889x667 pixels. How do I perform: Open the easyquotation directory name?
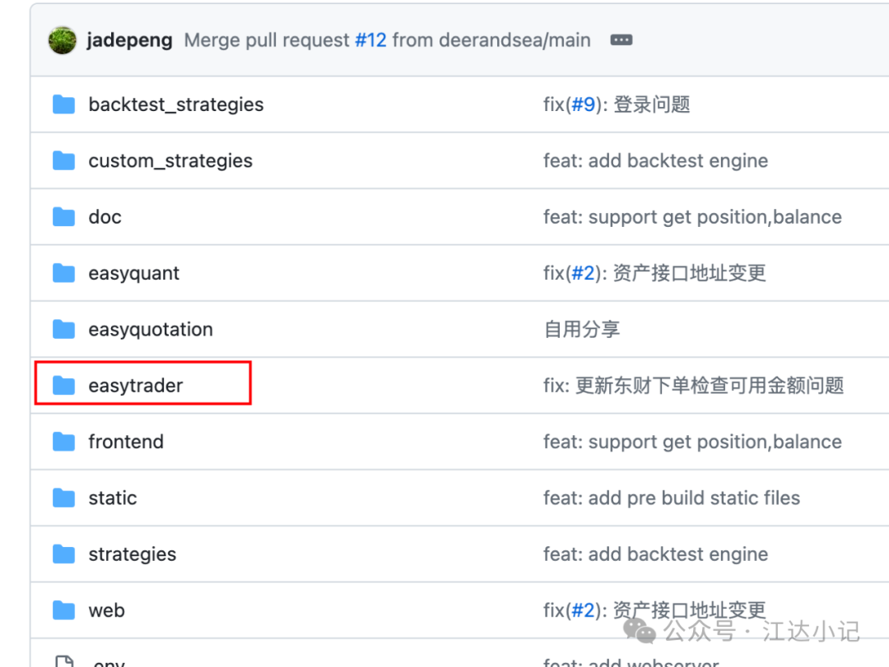coord(151,330)
